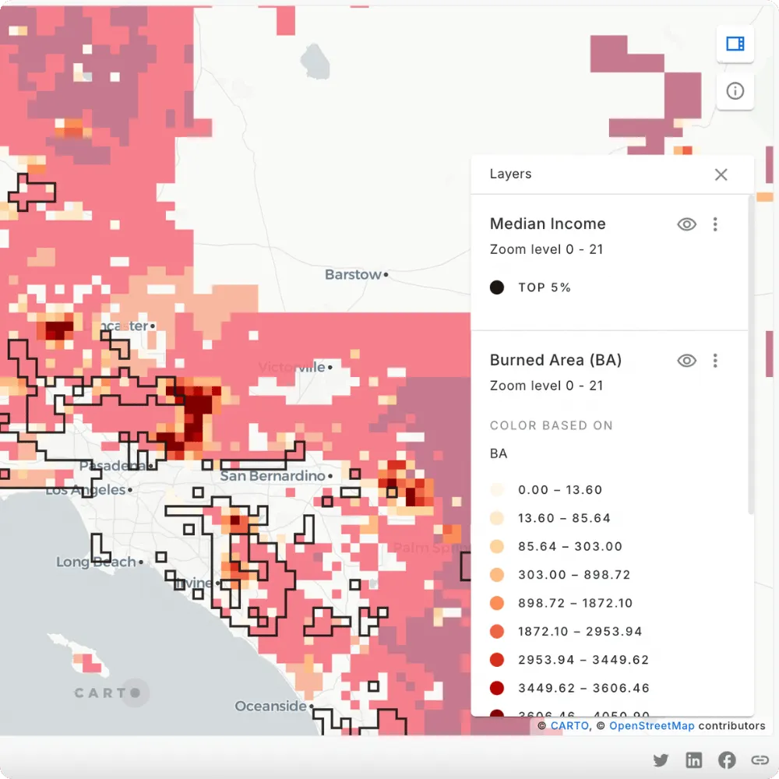The width and height of the screenshot is (779, 779).
Task: Open Burned Area layer options menu
Action: pos(715,361)
